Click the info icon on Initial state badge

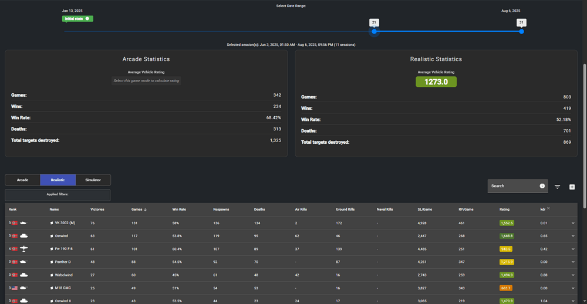[x=87, y=19]
